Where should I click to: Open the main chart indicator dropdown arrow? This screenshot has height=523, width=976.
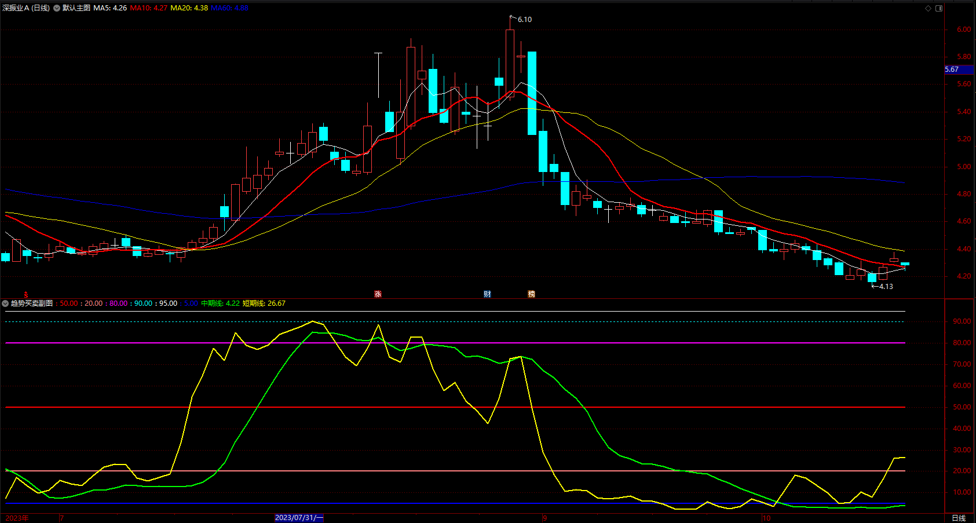click(x=57, y=8)
